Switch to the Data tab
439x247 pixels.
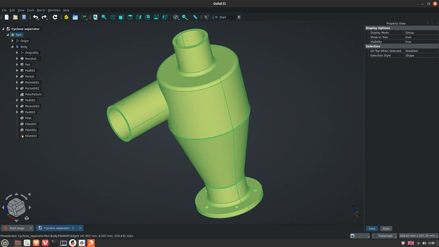click(386, 228)
